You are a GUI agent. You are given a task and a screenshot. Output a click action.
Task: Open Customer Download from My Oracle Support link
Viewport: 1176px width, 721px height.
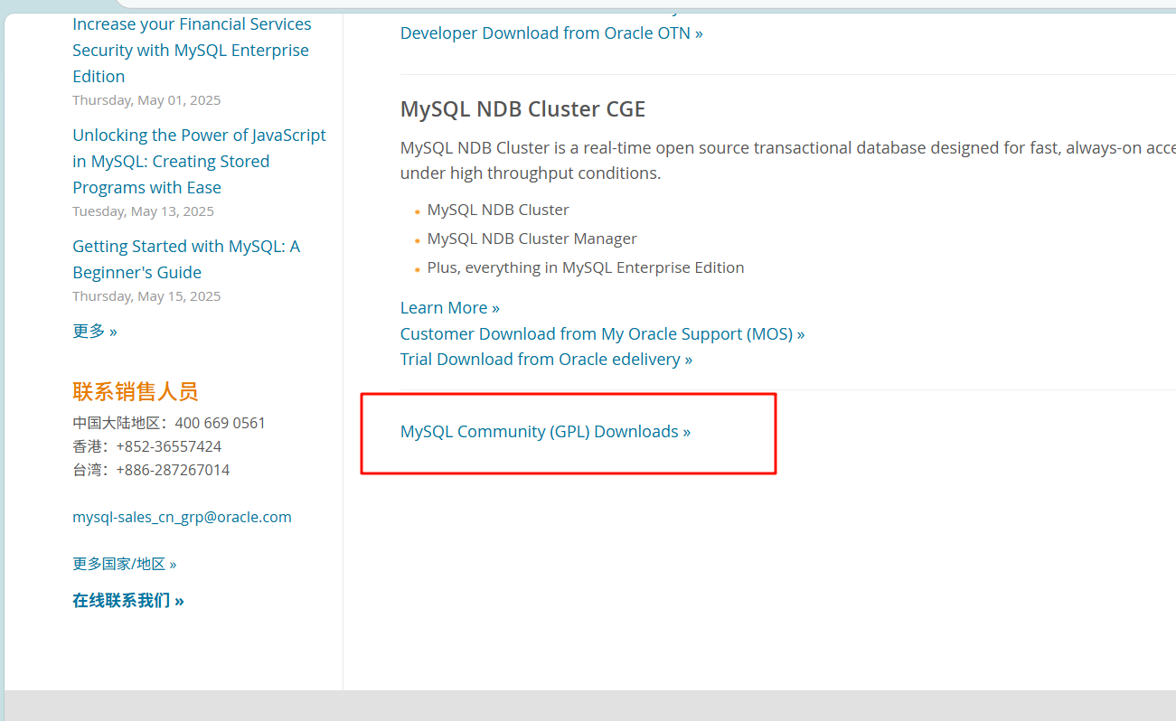click(x=602, y=334)
